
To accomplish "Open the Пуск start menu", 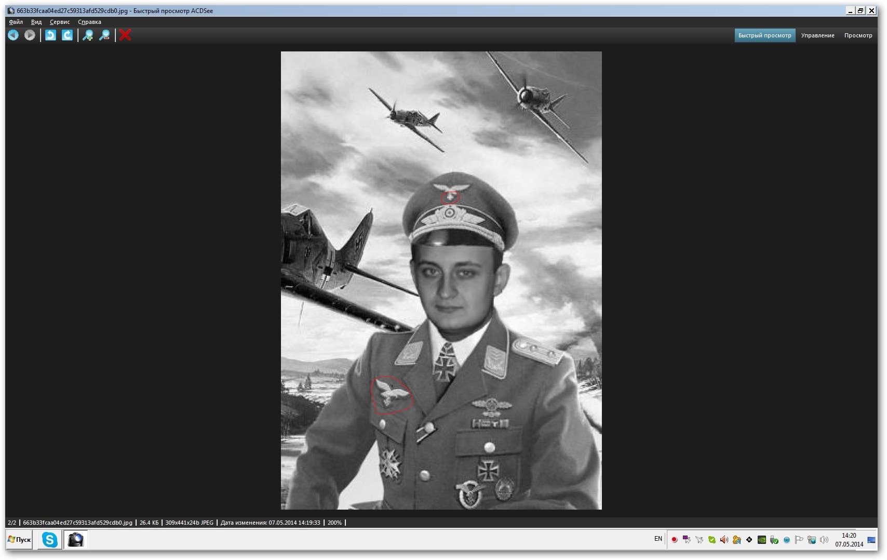I will (x=19, y=540).
